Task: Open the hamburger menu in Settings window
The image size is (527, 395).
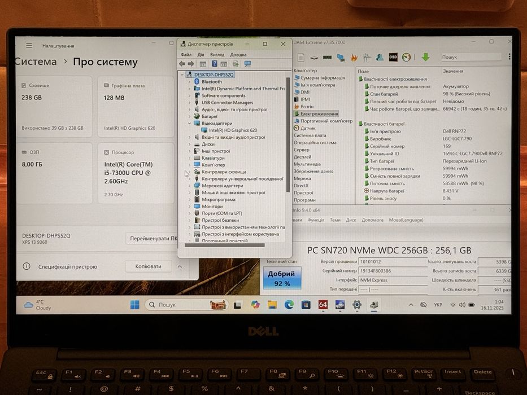Action: (29, 45)
